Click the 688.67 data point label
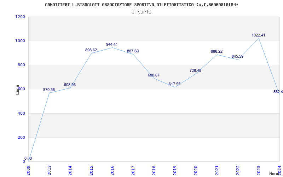The image size is (283, 177). (154, 75)
